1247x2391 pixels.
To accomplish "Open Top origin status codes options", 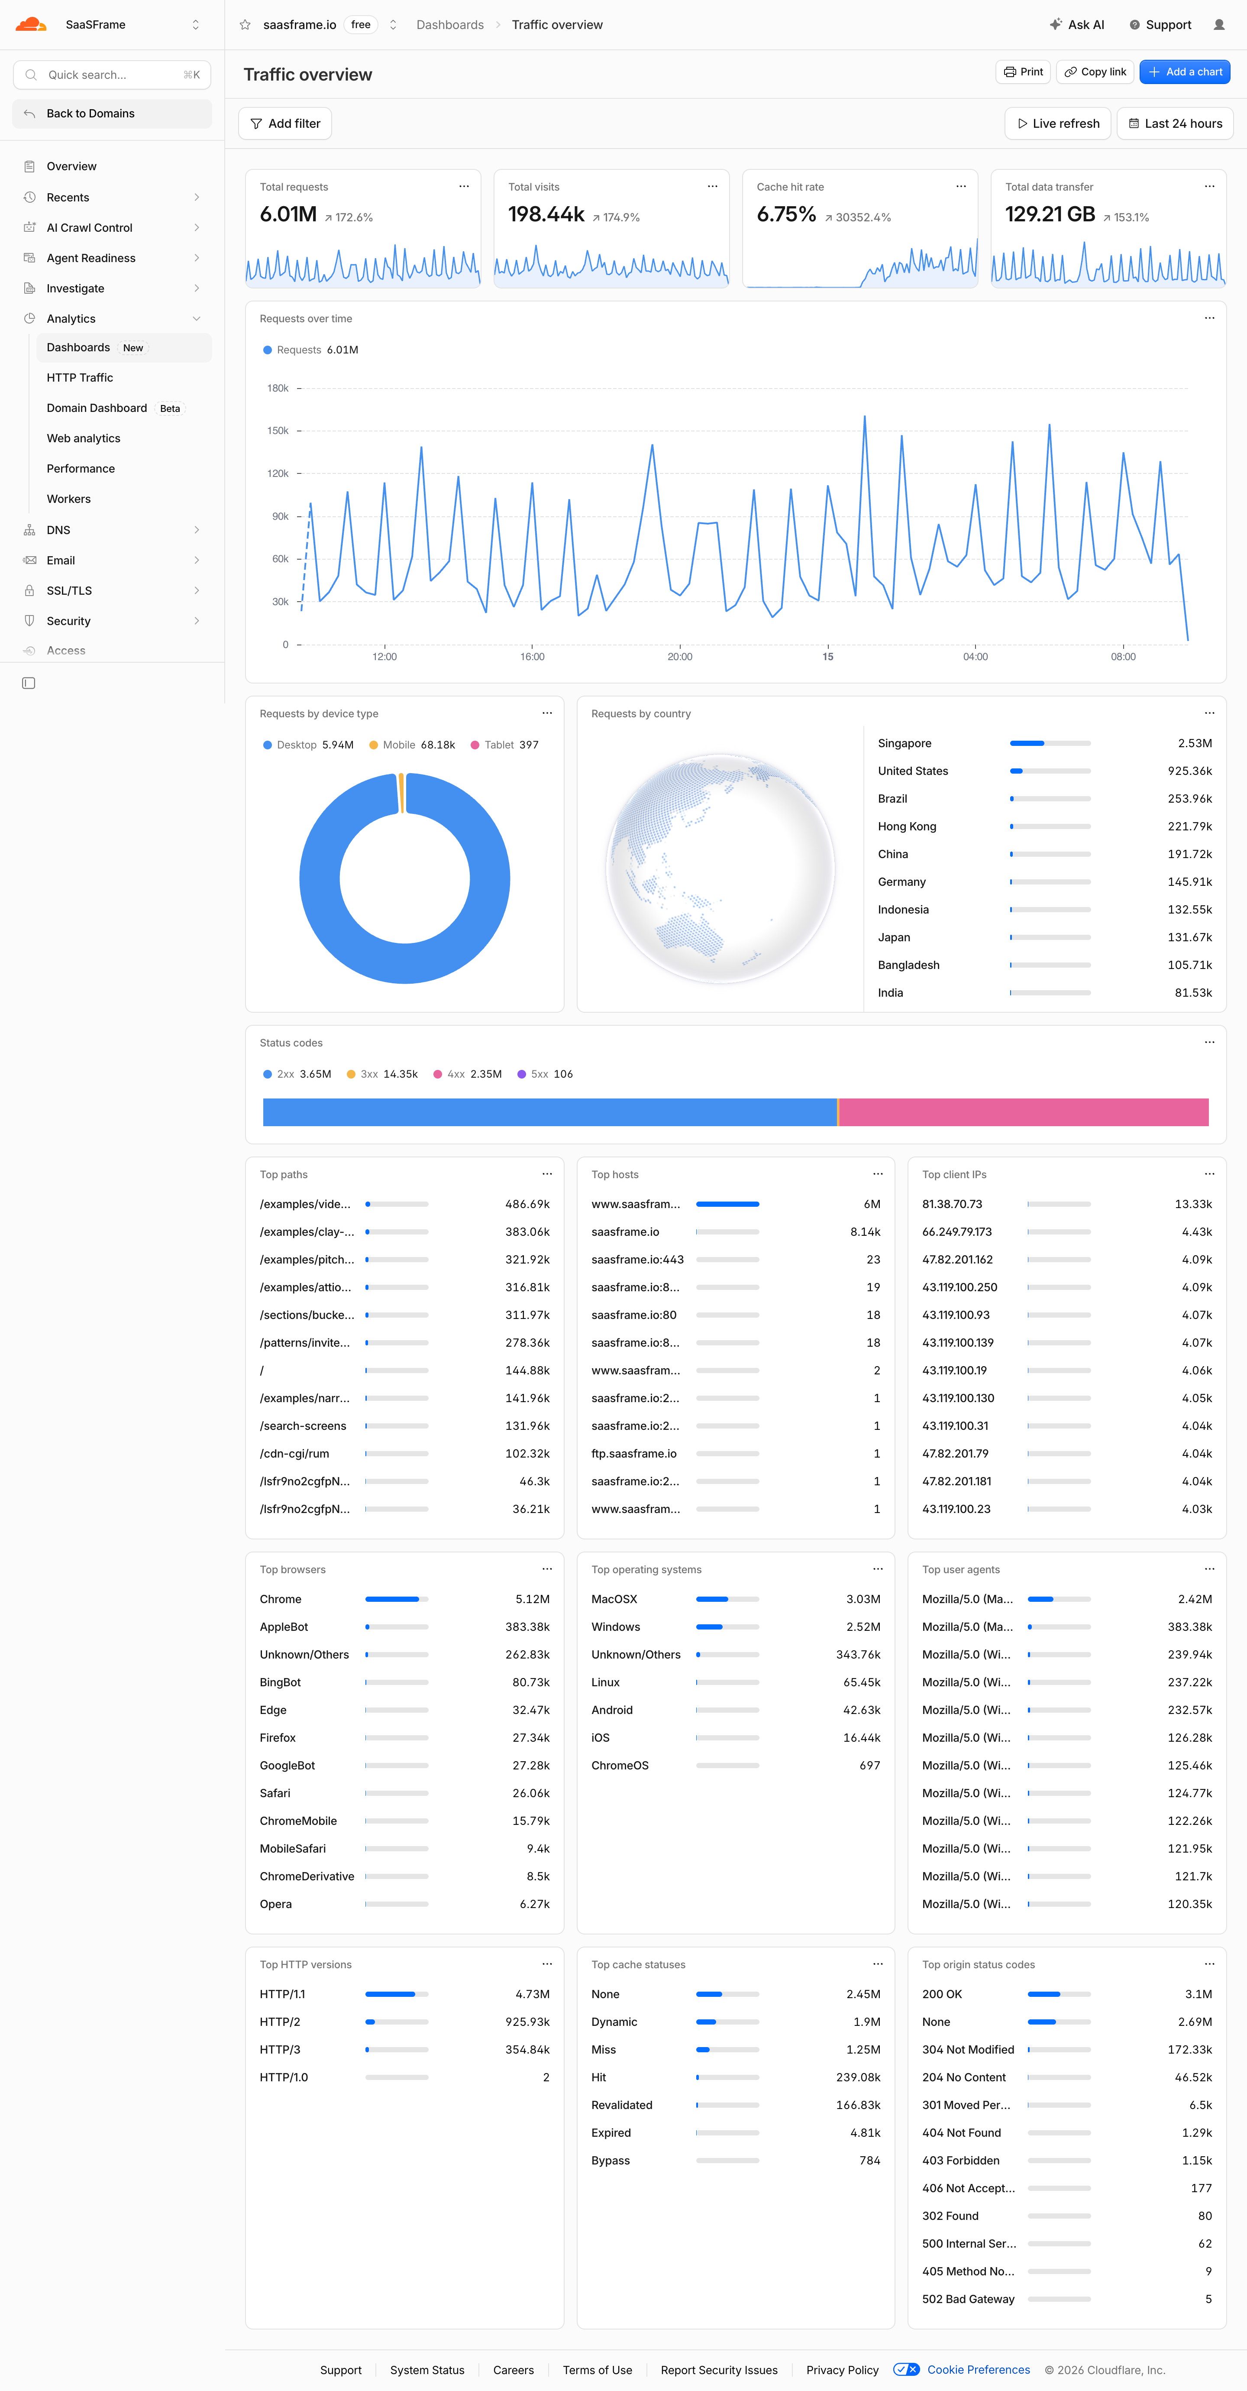I will [x=1210, y=1965].
